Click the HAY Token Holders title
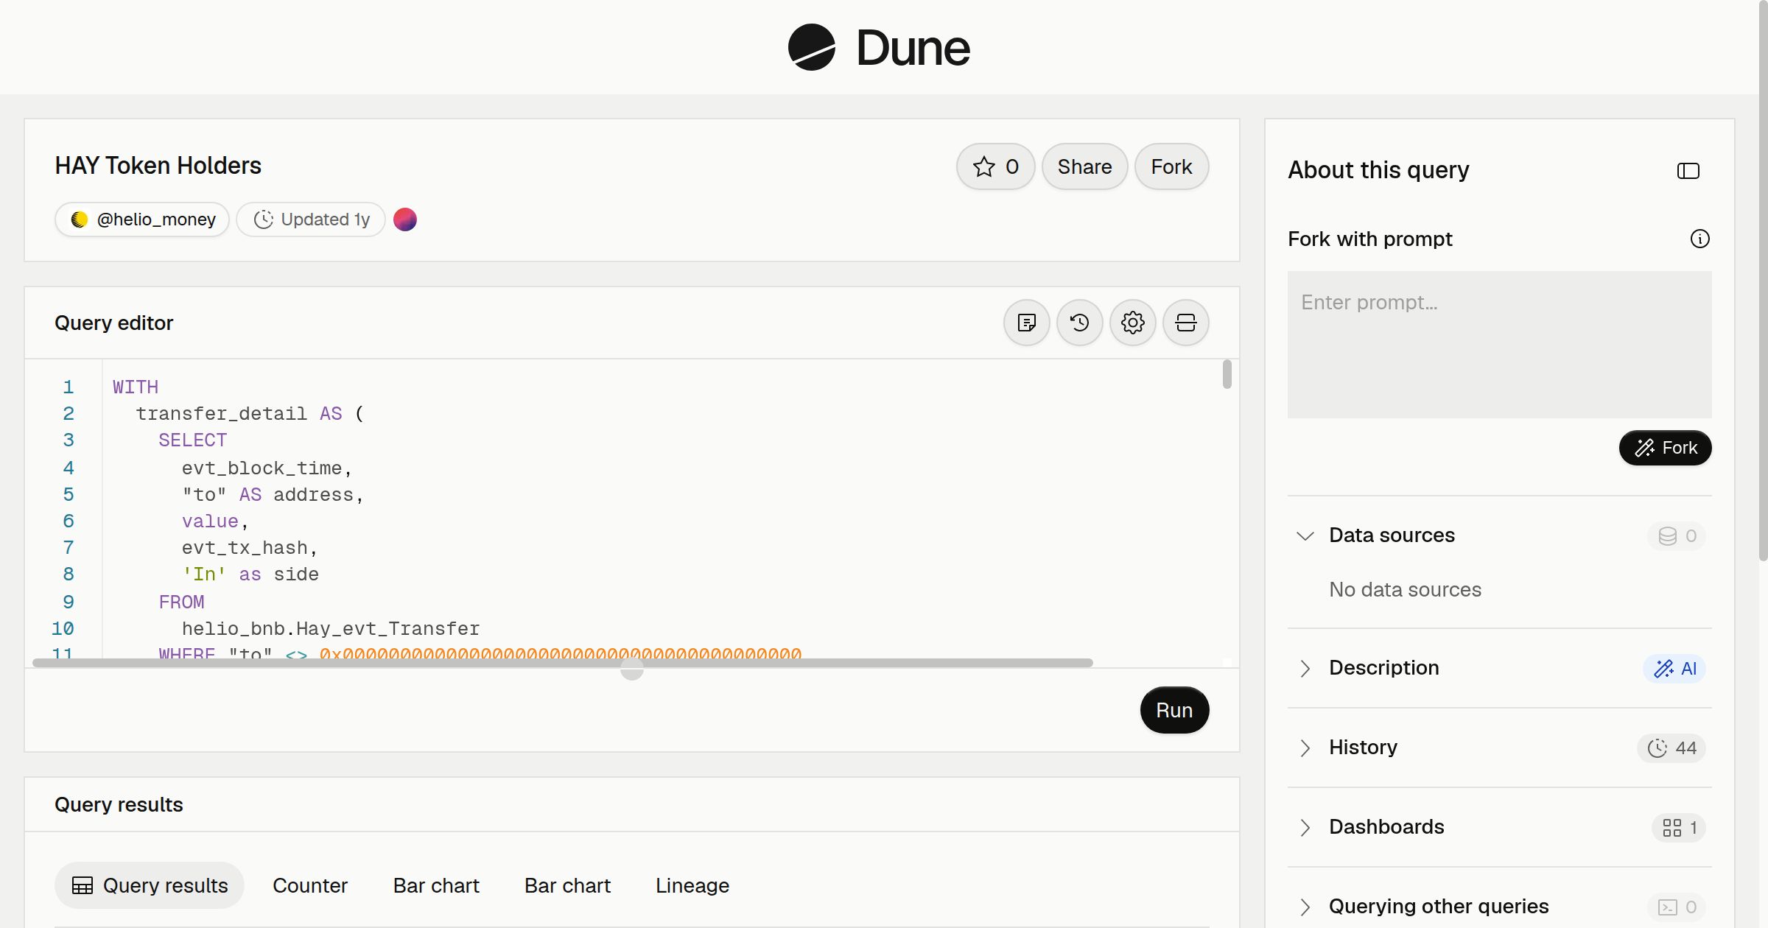This screenshot has height=928, width=1768. pyautogui.click(x=158, y=166)
